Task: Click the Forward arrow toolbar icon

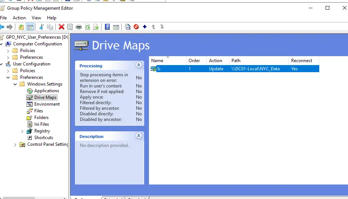Action: 10,27
